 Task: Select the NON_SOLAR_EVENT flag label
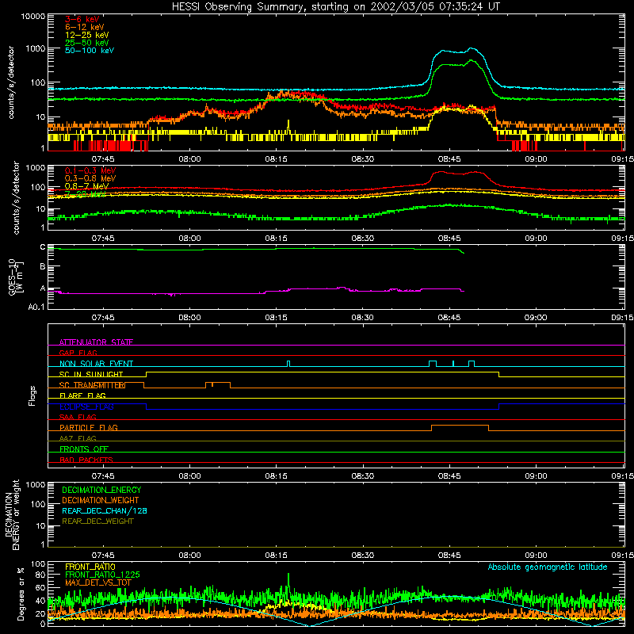click(96, 364)
